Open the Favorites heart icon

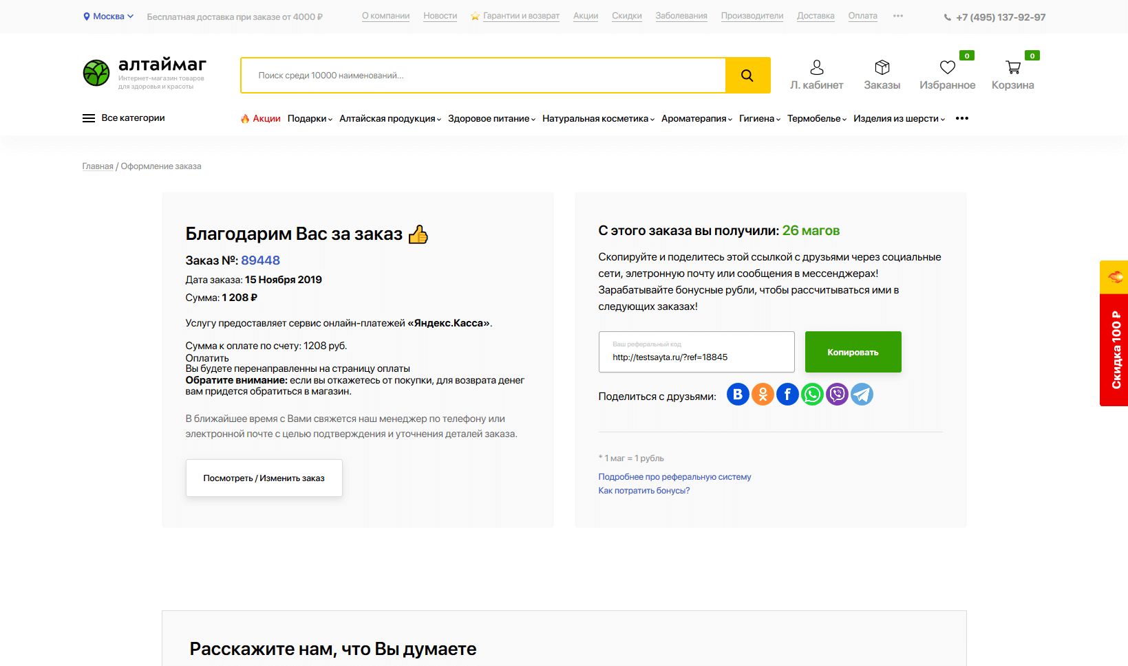click(947, 67)
